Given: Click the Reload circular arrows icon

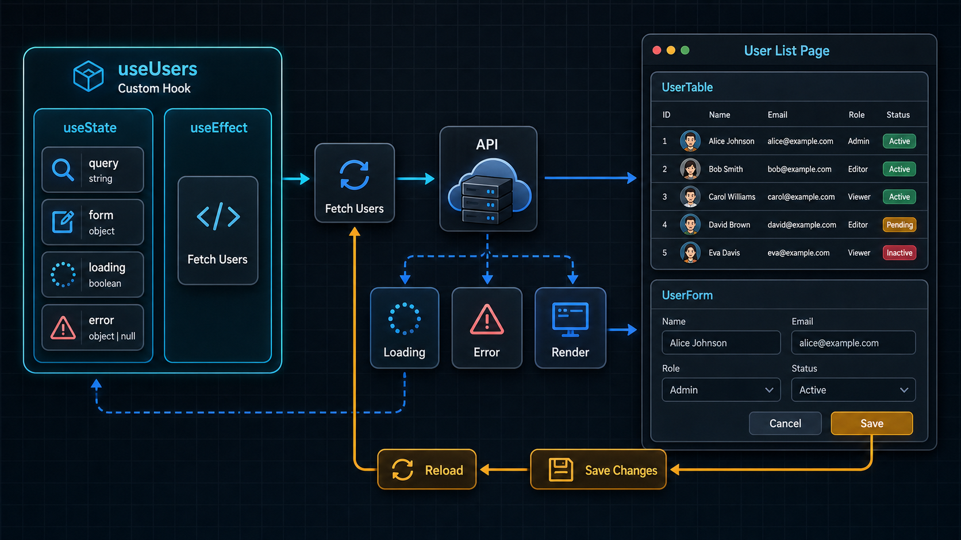Looking at the screenshot, I should click(402, 469).
